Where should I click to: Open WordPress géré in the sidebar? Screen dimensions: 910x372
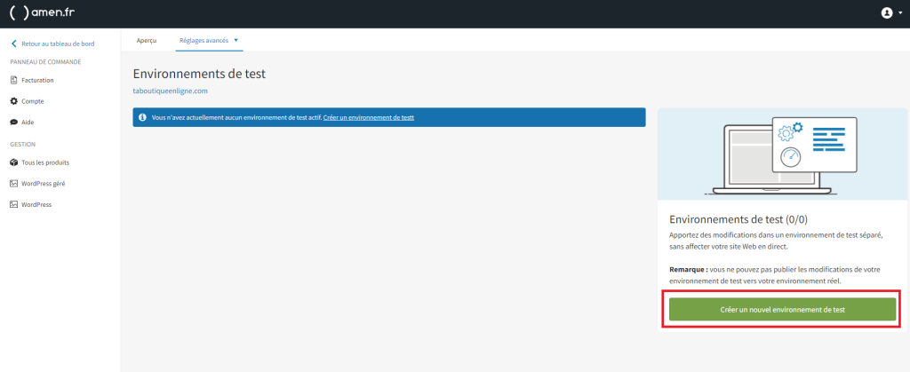(x=43, y=183)
